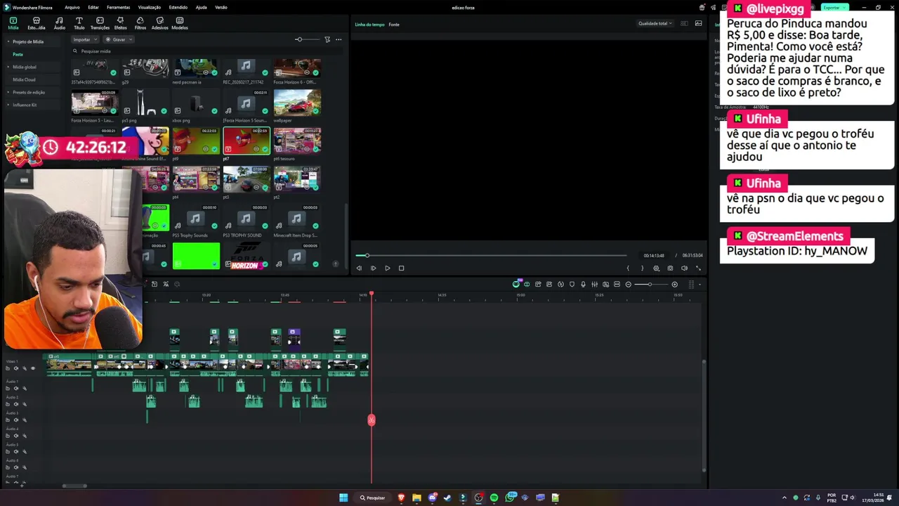899x506 pixels.
Task: Open the Importar dropdown
Action: [x=84, y=39]
